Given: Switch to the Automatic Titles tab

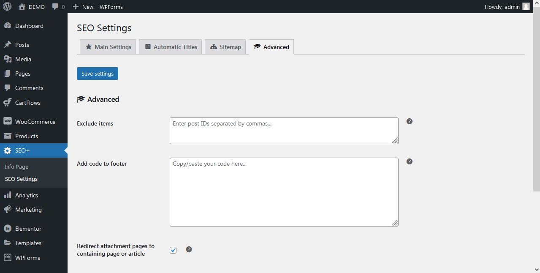Looking at the screenshot, I should coord(171,47).
